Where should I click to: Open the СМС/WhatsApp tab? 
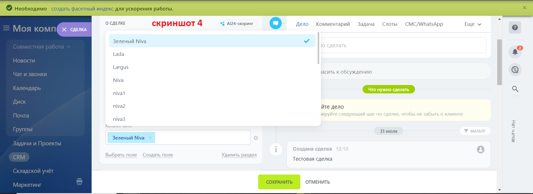424,24
